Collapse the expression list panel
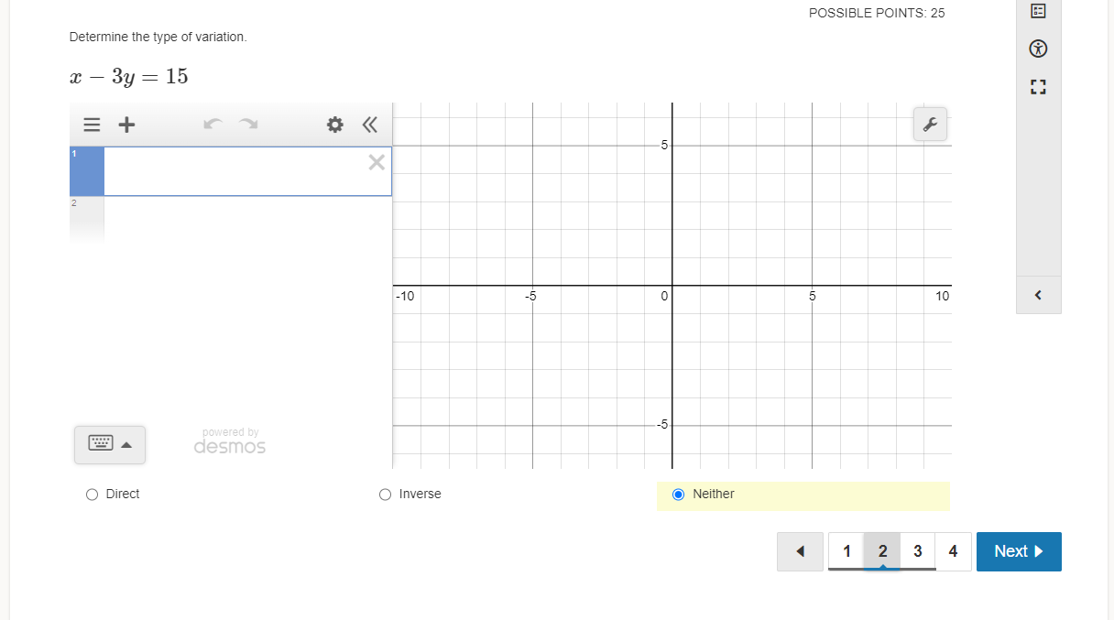The width and height of the screenshot is (1114, 620). tap(369, 125)
